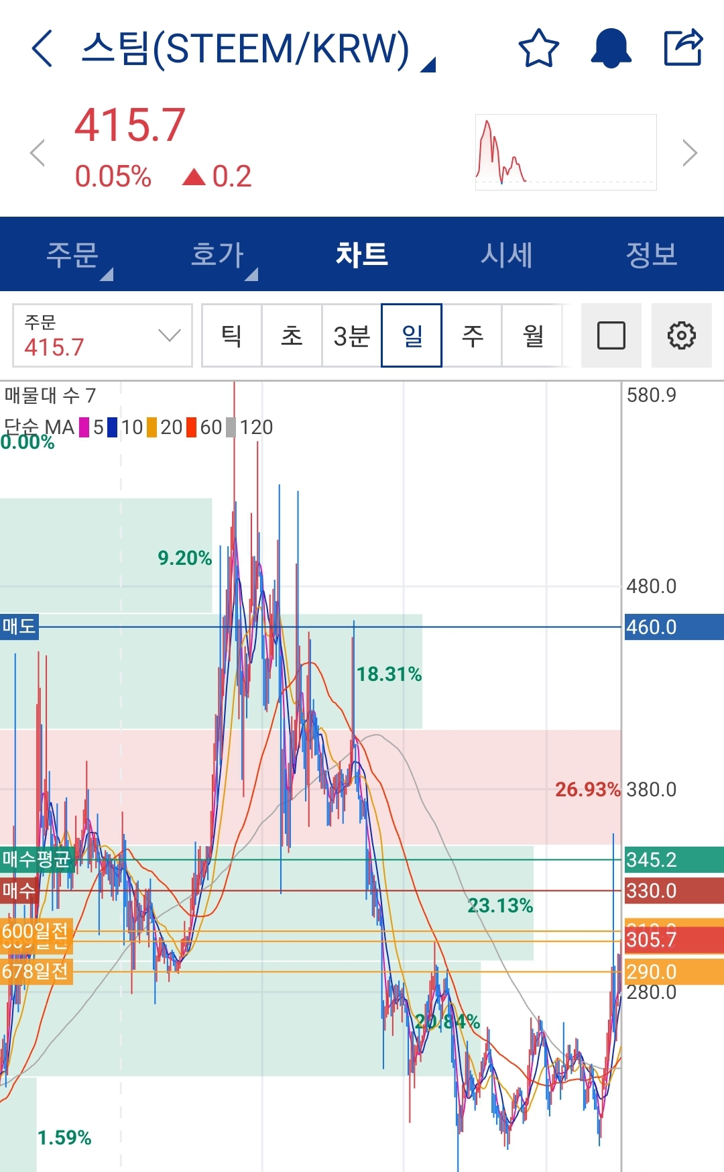Image resolution: width=724 pixels, height=1172 pixels.
Task: Select the 일 (daily) interval
Action: tap(412, 335)
